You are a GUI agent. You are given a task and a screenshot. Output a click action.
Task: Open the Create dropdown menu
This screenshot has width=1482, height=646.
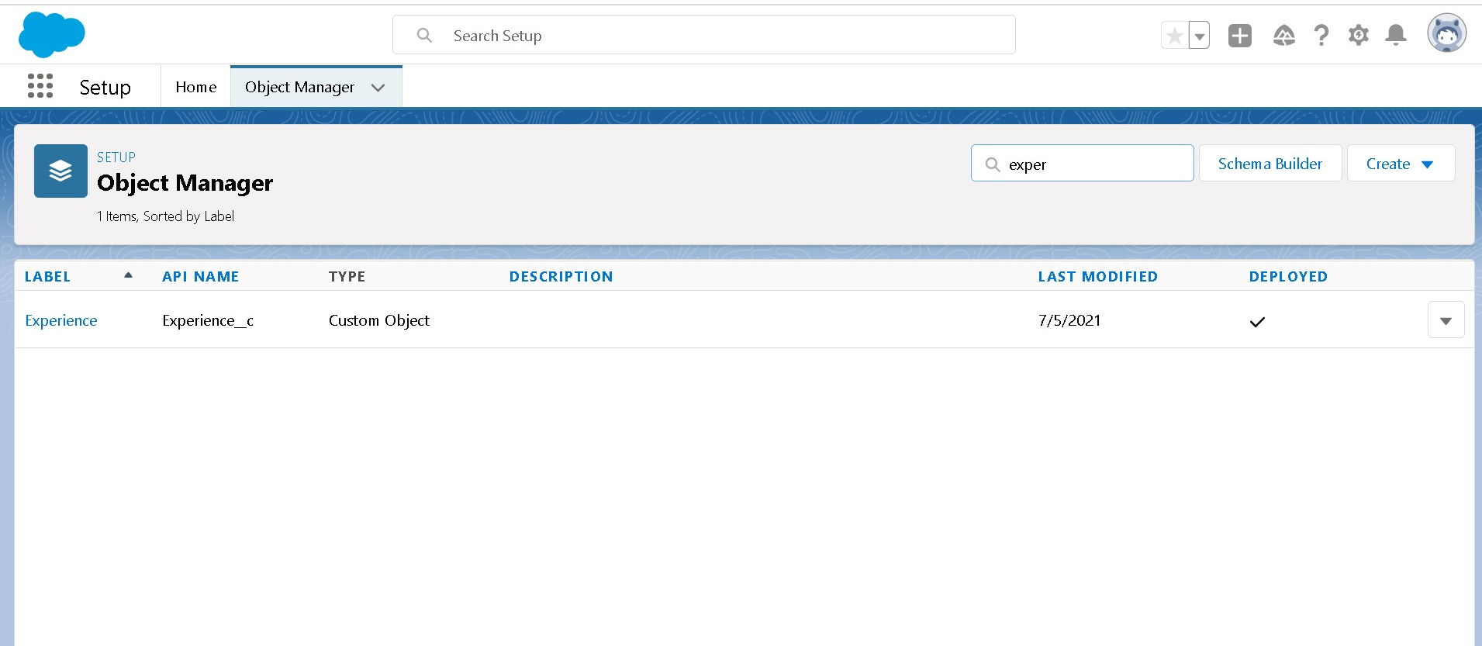[1401, 164]
